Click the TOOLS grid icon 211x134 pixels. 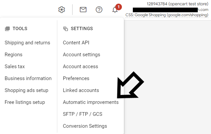(x=7, y=29)
